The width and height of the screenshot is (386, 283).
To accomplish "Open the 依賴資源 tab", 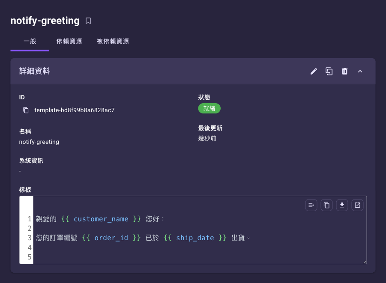I will (69, 41).
